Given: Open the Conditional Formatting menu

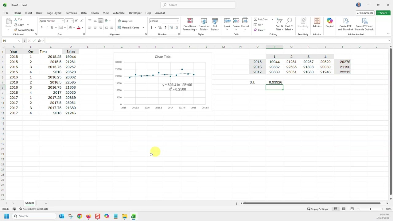Looking at the screenshot, I should point(190,24).
